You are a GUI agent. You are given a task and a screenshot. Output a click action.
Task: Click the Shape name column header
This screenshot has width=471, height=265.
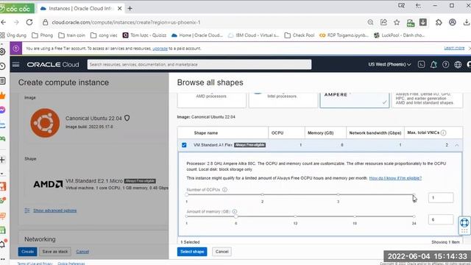coord(206,132)
